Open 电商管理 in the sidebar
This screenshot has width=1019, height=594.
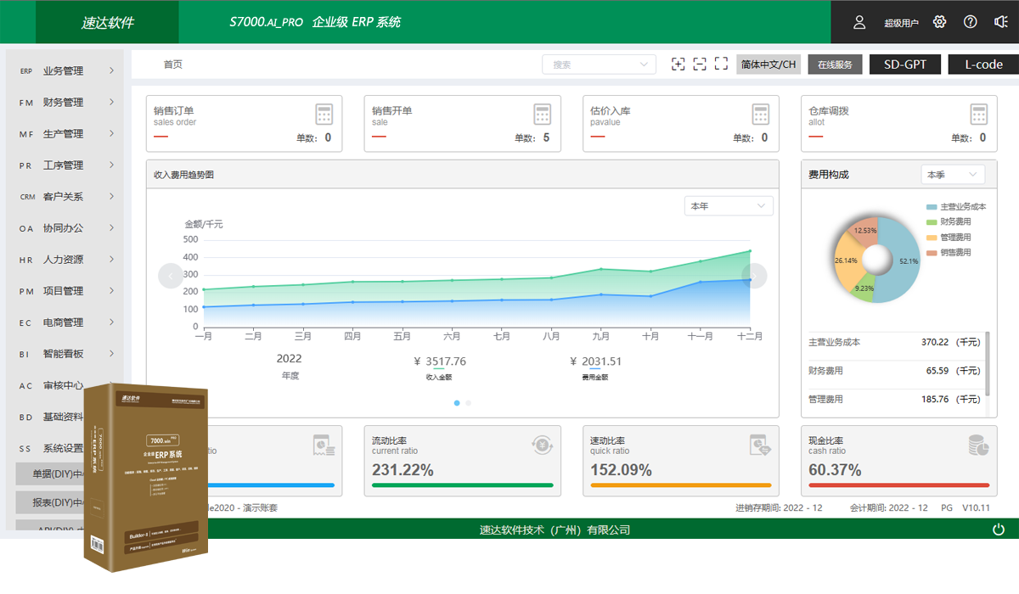65,322
